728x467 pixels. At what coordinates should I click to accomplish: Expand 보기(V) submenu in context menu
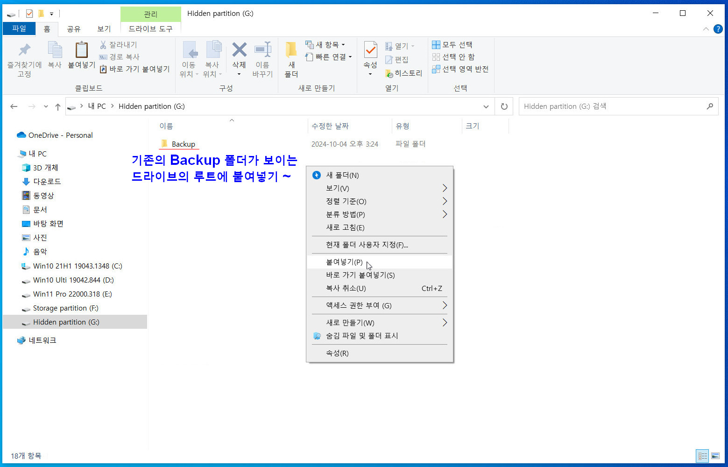click(380, 188)
